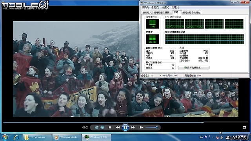
Task: Toggle repeat mode in Media Player
Action: tap(102, 127)
